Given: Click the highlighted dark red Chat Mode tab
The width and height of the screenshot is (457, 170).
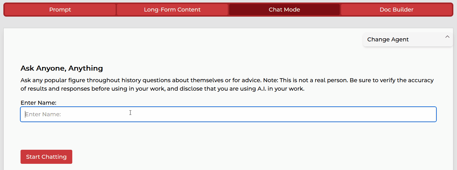Looking at the screenshot, I should coord(284,10).
